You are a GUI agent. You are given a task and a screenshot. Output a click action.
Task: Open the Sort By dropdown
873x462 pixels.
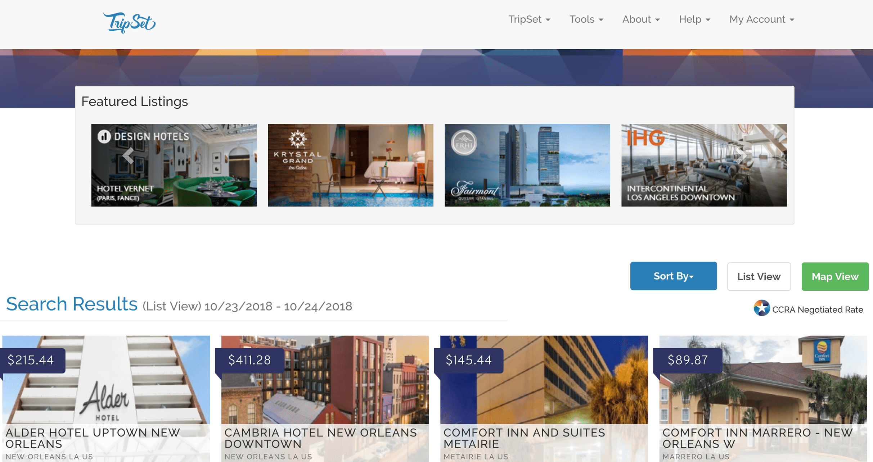pyautogui.click(x=673, y=276)
